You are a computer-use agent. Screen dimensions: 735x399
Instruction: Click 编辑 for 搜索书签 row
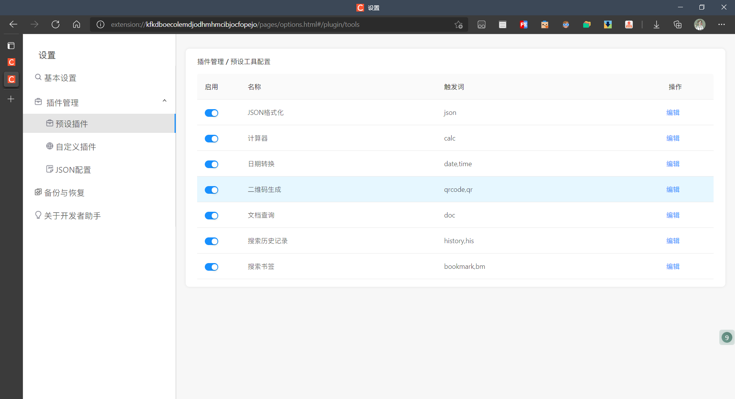pos(673,267)
